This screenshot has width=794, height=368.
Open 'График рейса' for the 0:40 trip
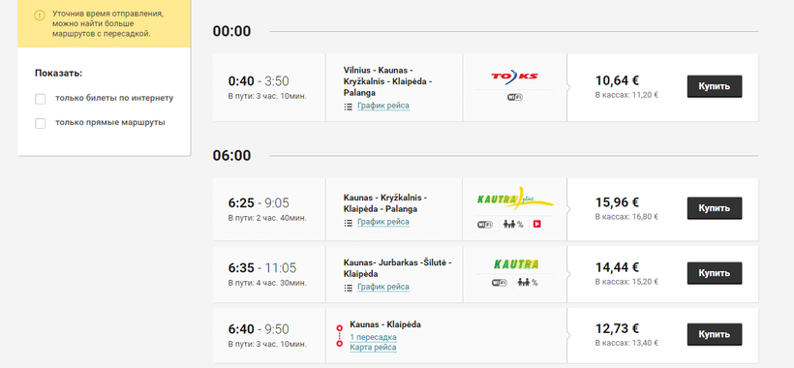(383, 106)
